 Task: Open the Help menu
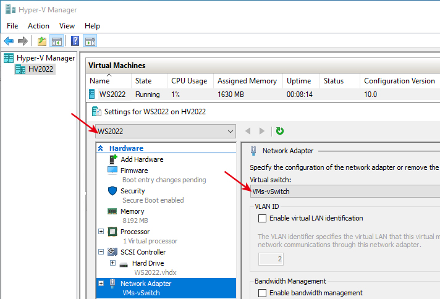click(x=92, y=26)
